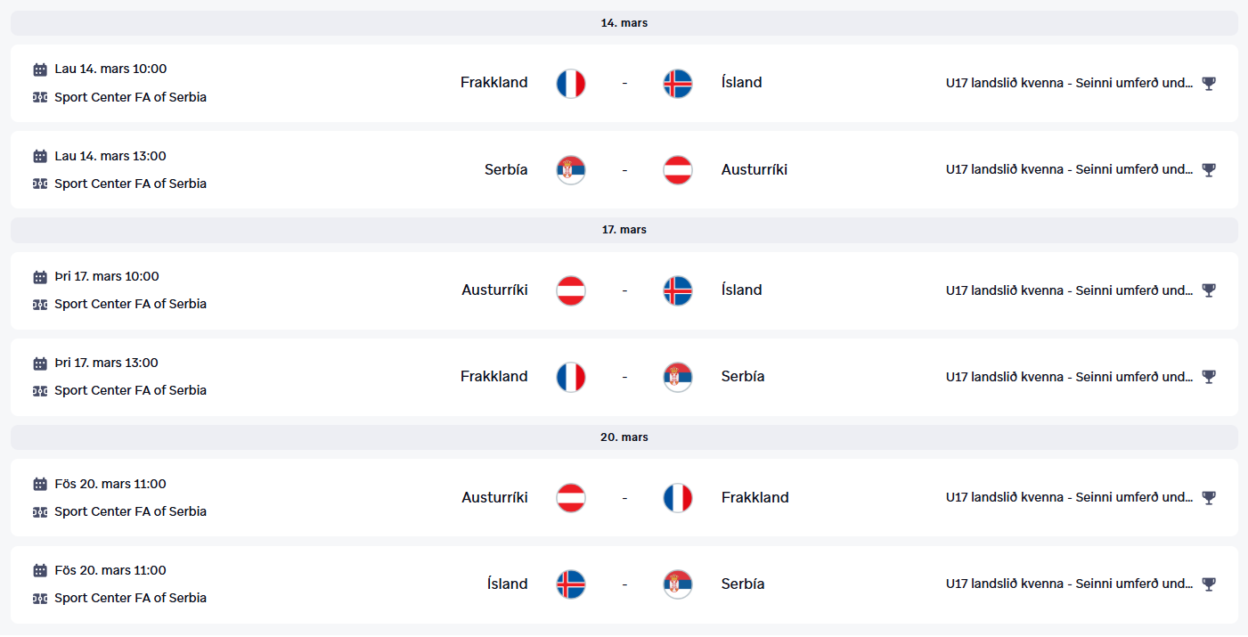Click Sport Center FA of Serbia on 14. mars 13:00 row
Viewport: 1248px width, 637px height.
coord(130,184)
